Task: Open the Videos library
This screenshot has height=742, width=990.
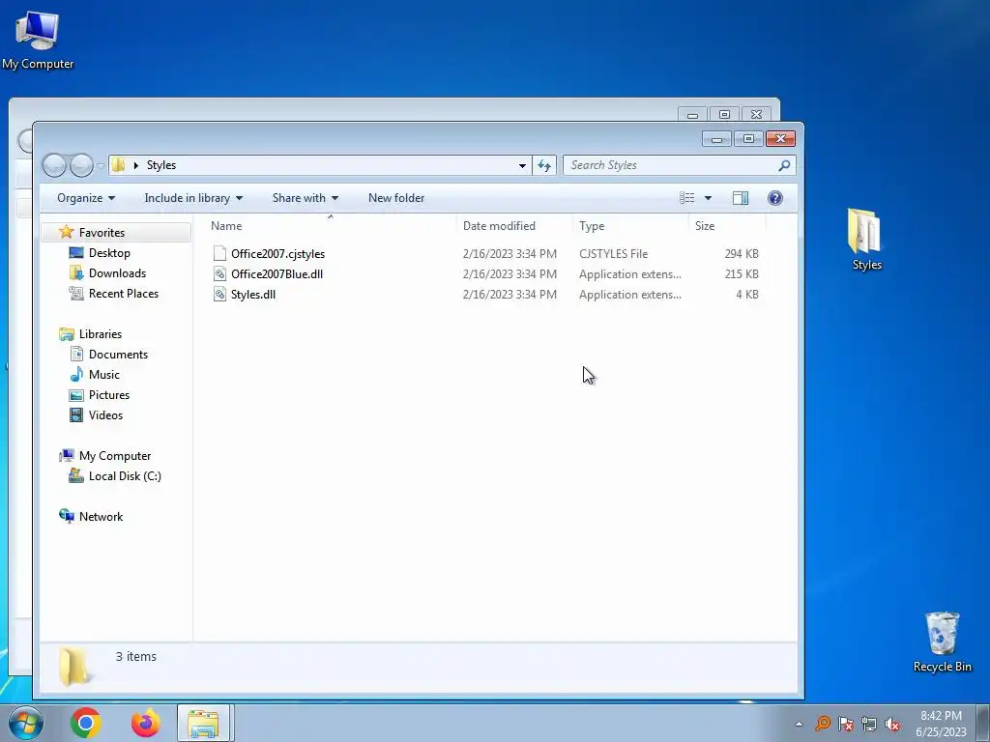Action: (x=105, y=415)
